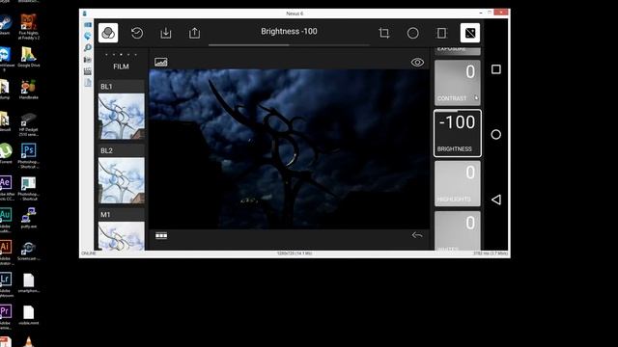Click magnifier icon in Nexus 6 sidebar
The width and height of the screenshot is (618, 347).
coord(88,47)
